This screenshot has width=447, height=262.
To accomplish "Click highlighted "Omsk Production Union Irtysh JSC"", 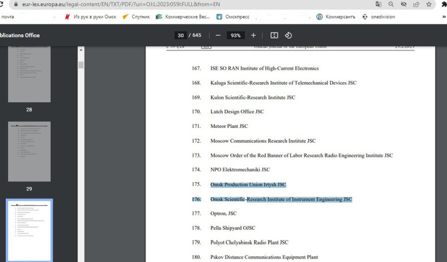I will point(248,184).
